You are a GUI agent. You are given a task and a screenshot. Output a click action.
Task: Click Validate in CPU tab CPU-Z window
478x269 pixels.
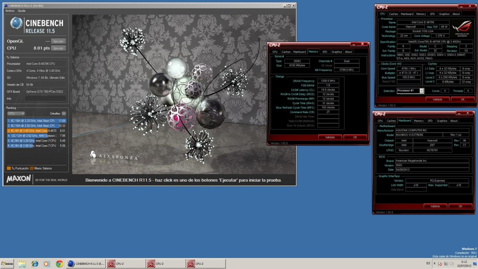click(x=437, y=99)
